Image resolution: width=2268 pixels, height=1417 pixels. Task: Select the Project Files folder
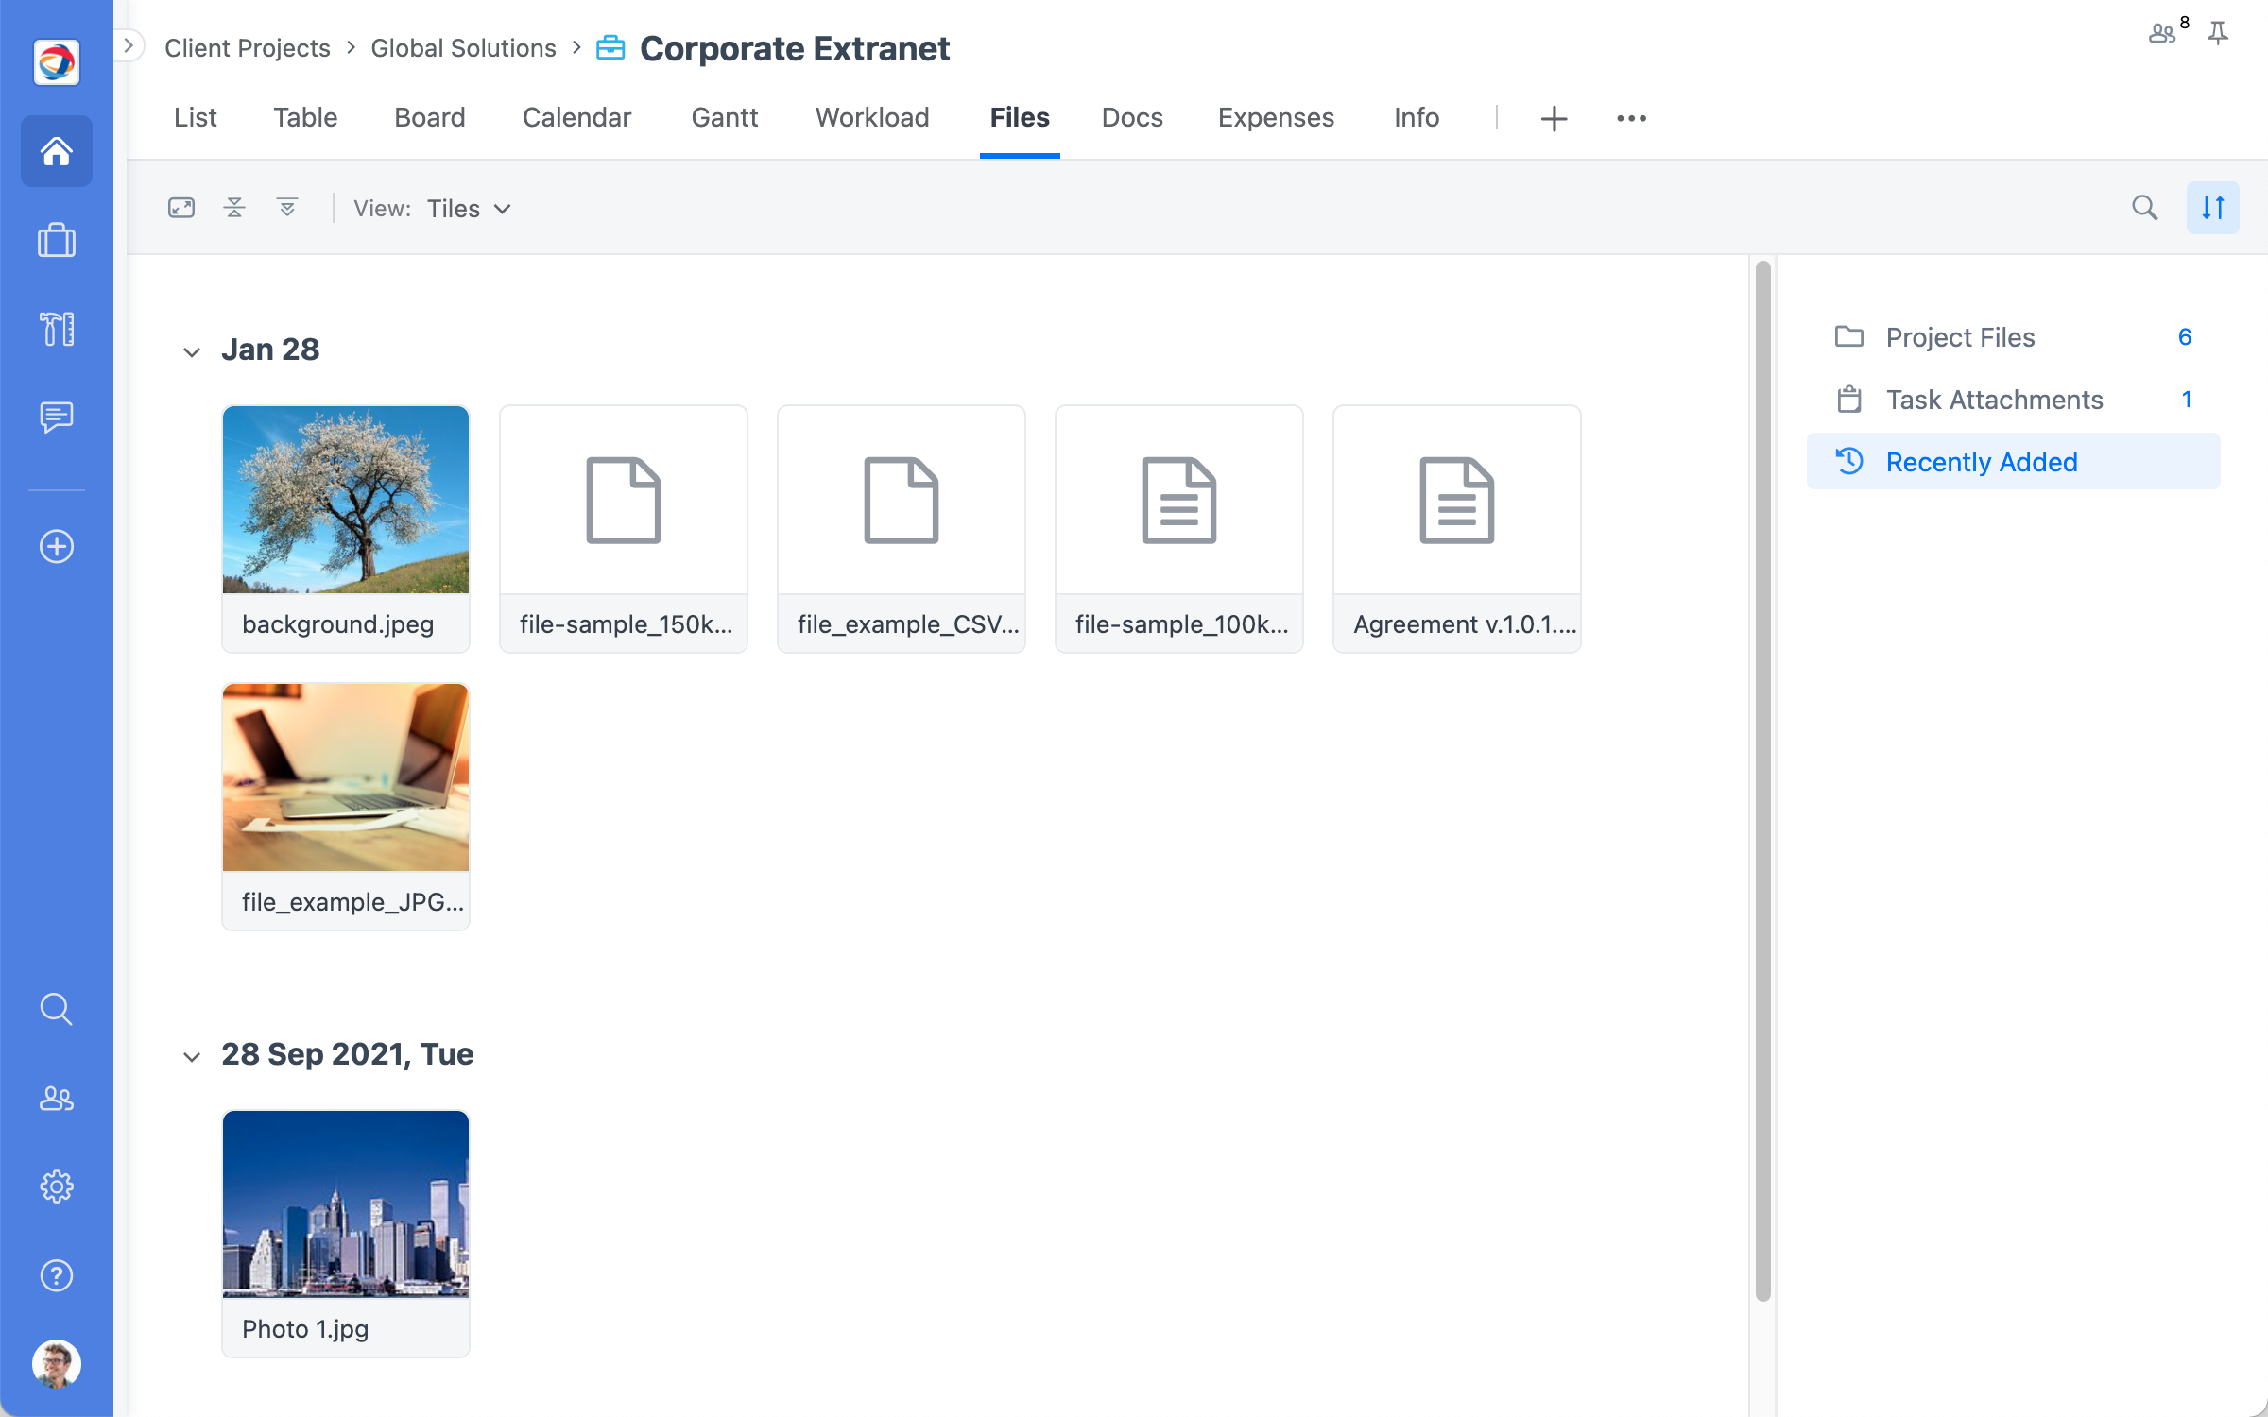coord(2013,337)
